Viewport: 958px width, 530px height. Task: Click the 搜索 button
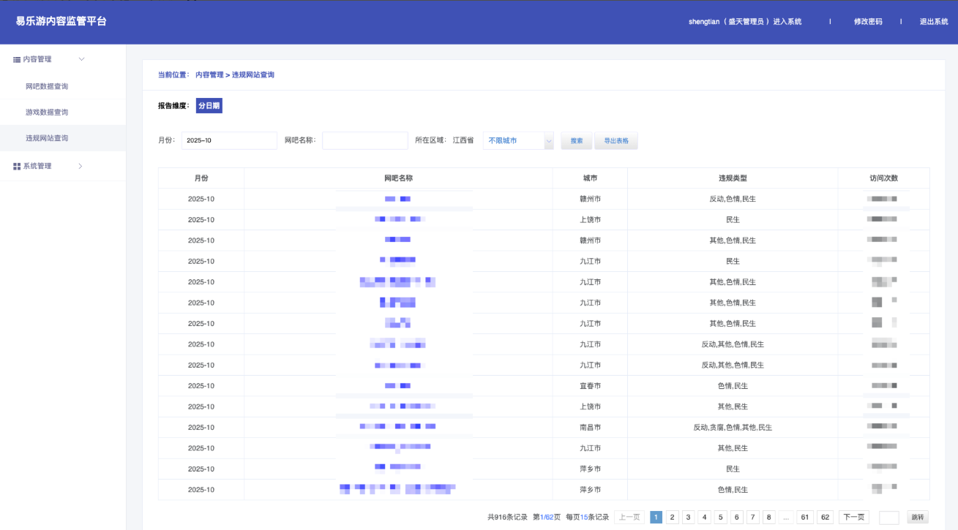click(x=577, y=141)
